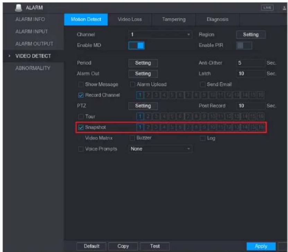
Task: Select channel 1 in Snapshot row
Action: (140, 127)
